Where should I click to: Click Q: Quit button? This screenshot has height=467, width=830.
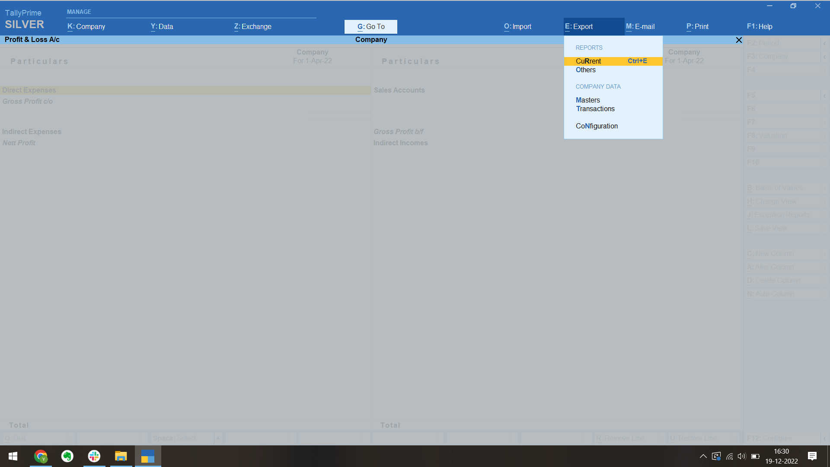(x=38, y=438)
